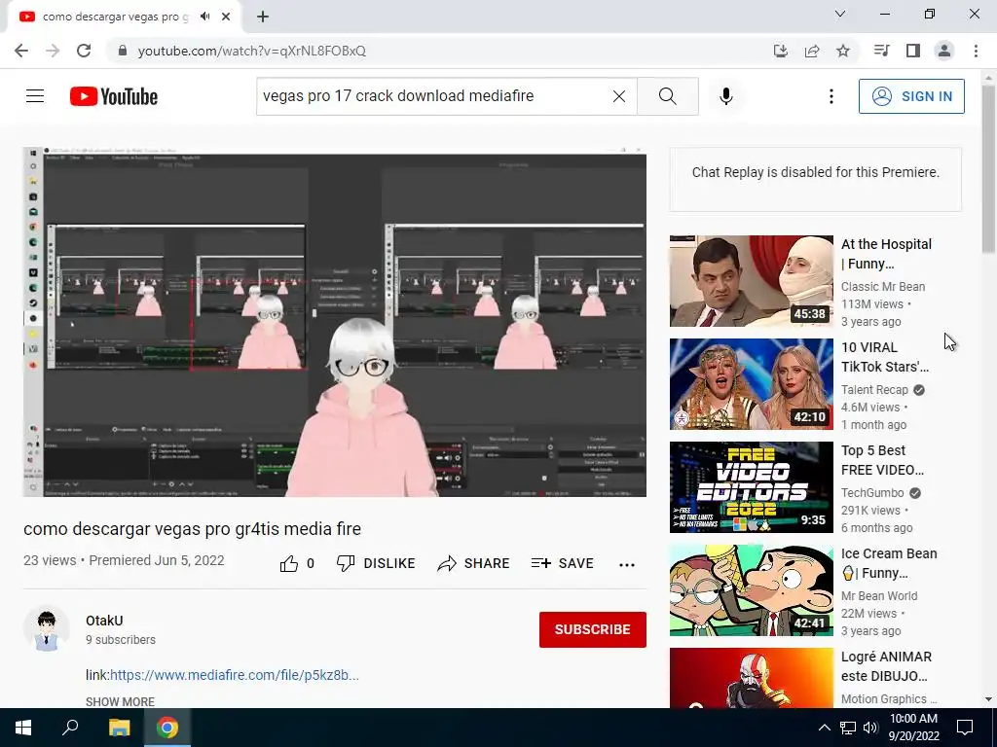
Task: Open the OtakU channel avatar
Action: [47, 629]
